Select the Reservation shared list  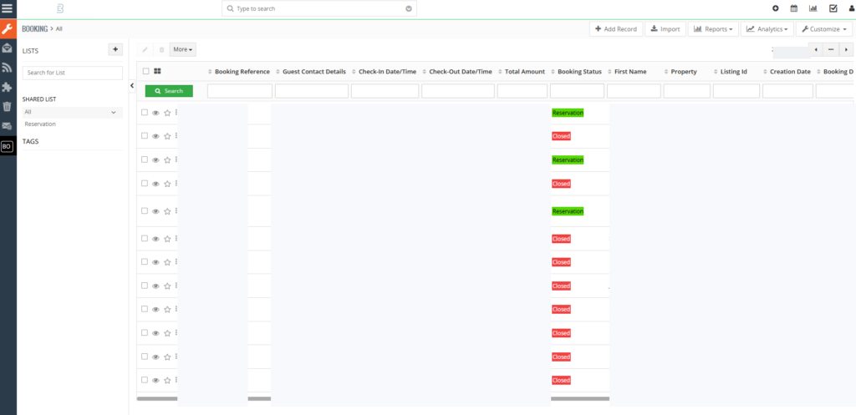point(40,124)
